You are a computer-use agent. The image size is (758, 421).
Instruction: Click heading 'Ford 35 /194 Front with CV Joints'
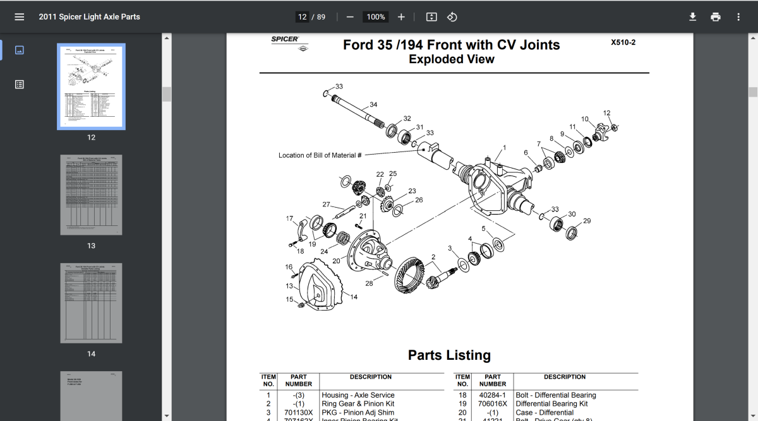[x=451, y=45]
